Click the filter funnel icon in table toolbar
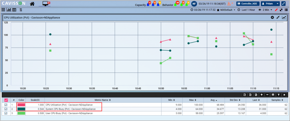The height and width of the screenshot is (121, 290). click(279, 95)
